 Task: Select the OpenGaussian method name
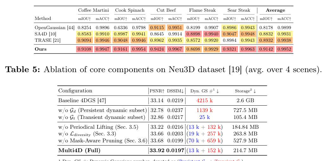click(49, 28)
